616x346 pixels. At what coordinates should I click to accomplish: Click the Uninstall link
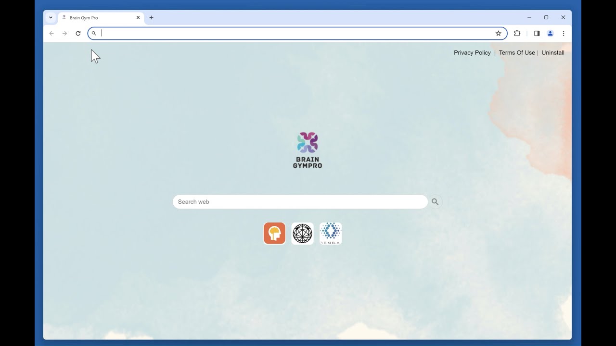tap(553, 53)
